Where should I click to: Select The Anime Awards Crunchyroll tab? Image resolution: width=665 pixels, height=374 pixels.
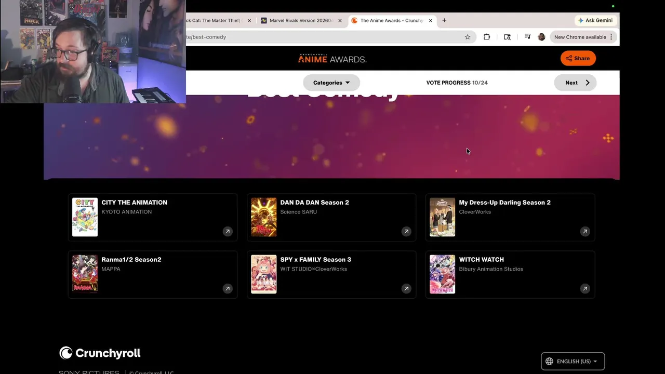tap(391, 21)
